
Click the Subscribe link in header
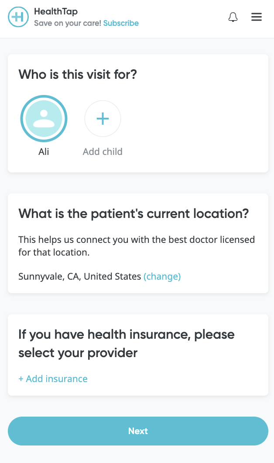click(121, 23)
